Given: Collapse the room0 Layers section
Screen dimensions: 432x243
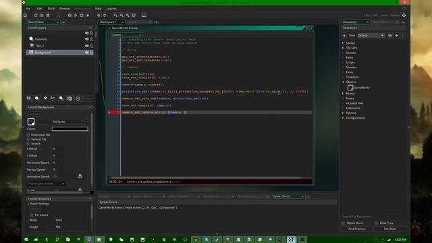Looking at the screenshot, I should (90, 28).
